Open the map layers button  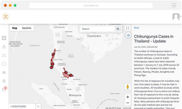coord(128,35)
